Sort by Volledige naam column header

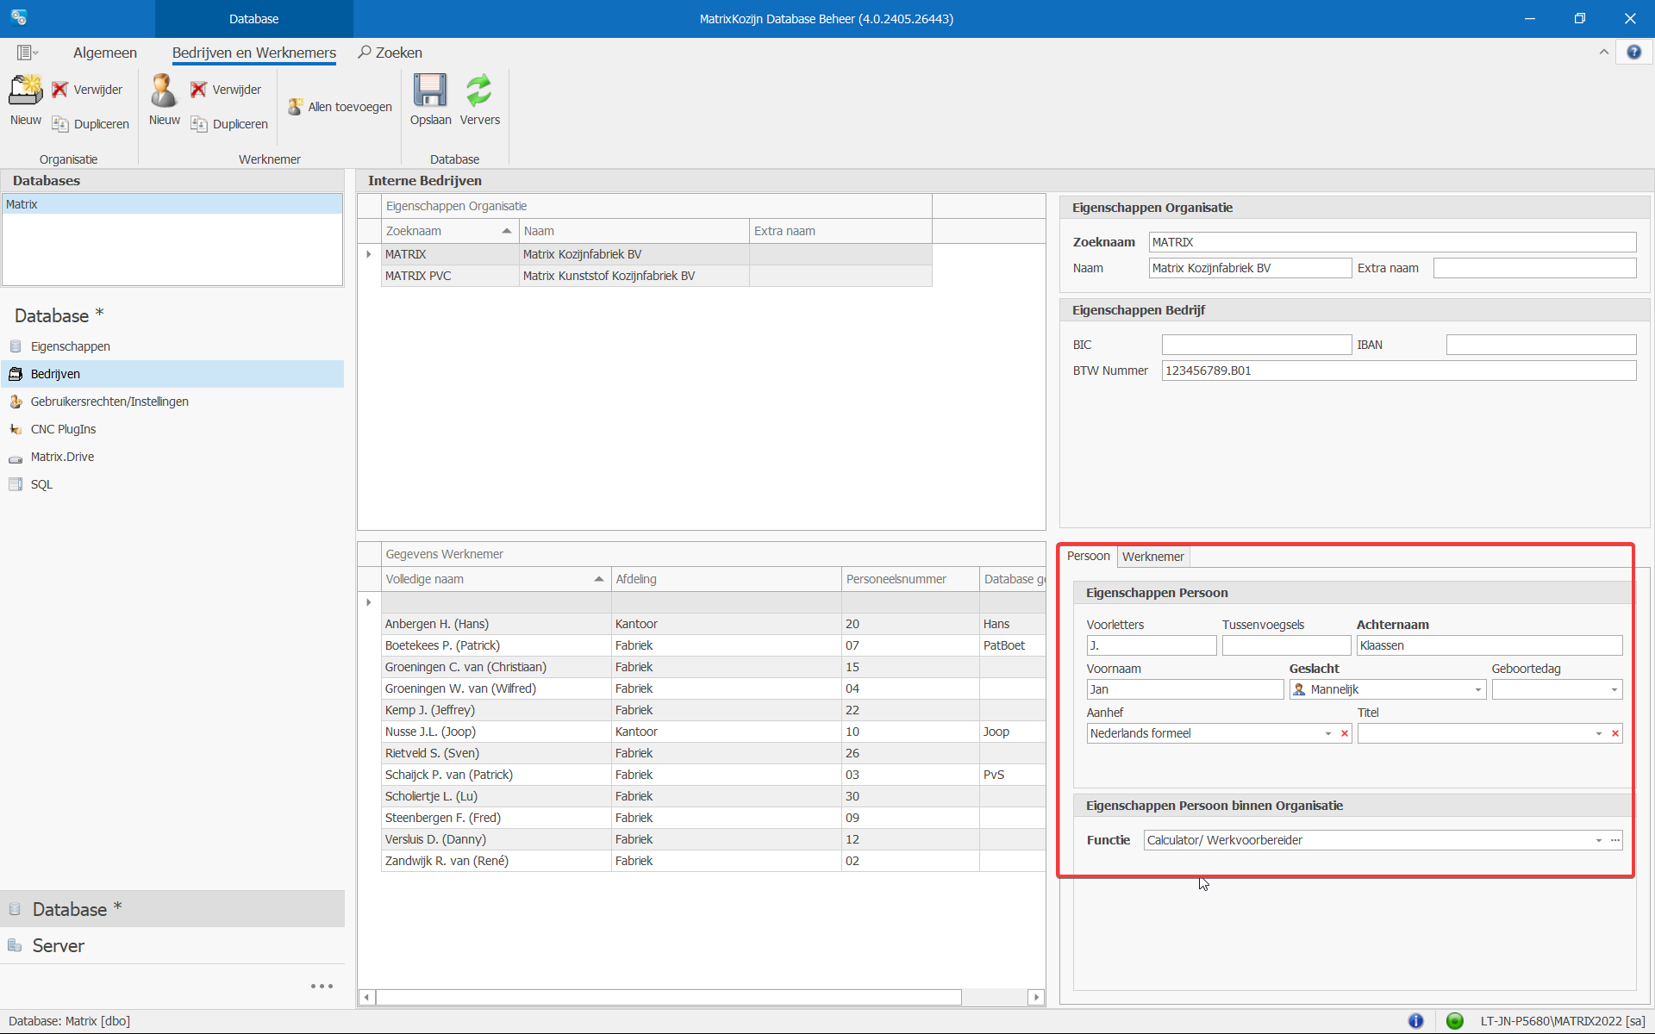[496, 579]
